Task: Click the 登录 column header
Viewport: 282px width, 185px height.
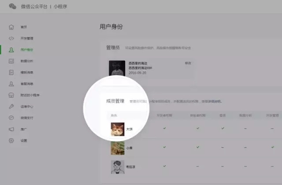Action: coord(223,116)
